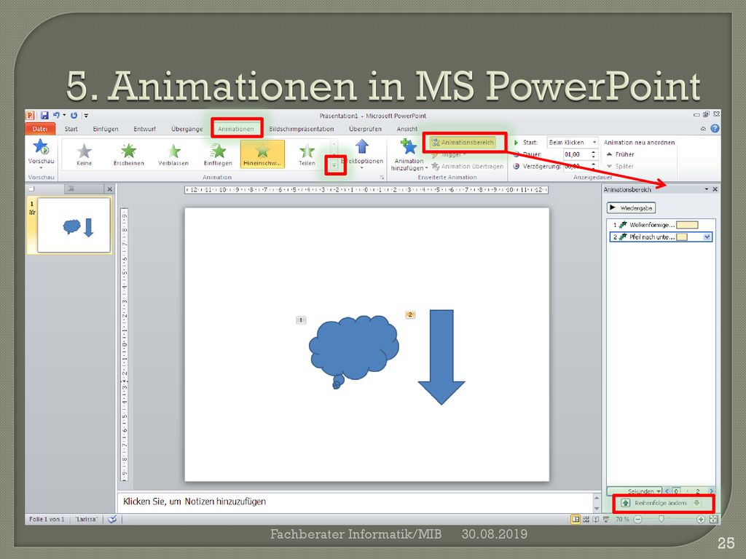Open the undo history dropdown arrow
746x559 pixels.
coord(64,115)
